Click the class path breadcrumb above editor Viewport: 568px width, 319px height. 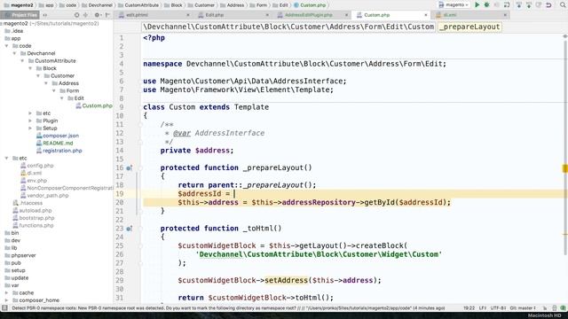288,27
